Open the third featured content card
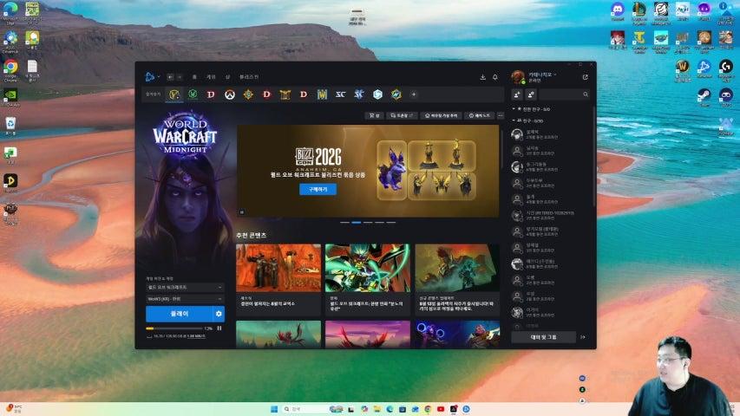 click(457, 280)
